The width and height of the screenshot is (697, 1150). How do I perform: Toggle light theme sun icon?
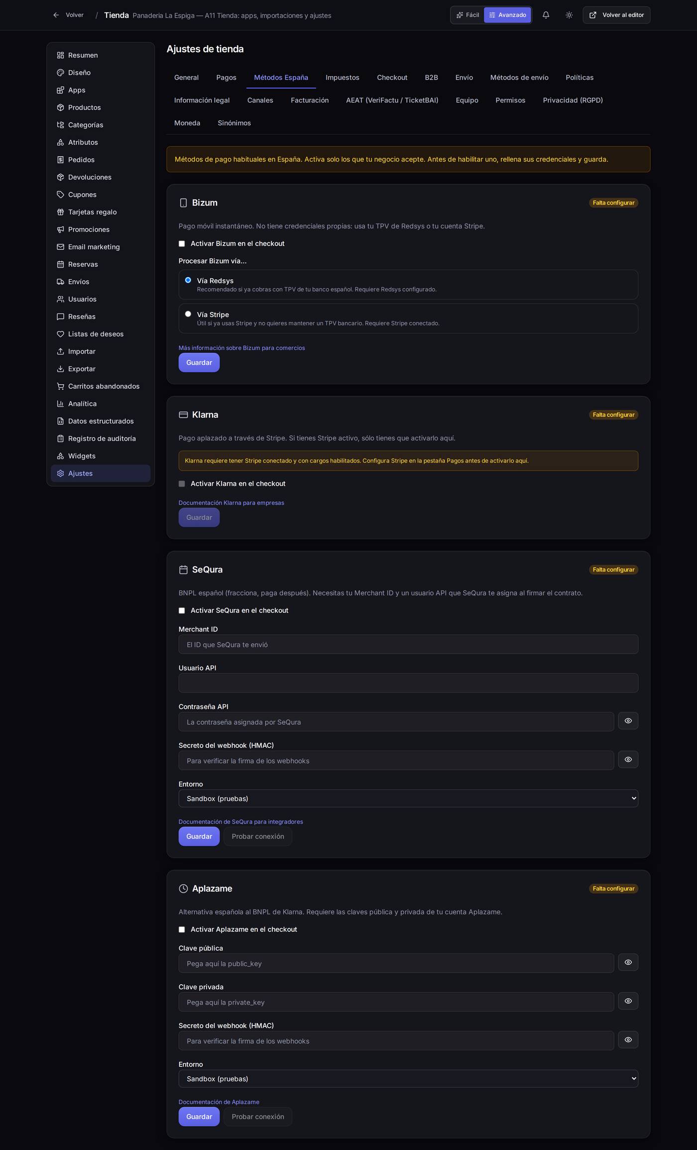pyautogui.click(x=569, y=15)
